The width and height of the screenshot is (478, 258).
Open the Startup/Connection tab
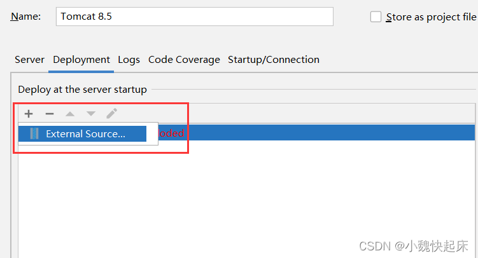point(274,60)
